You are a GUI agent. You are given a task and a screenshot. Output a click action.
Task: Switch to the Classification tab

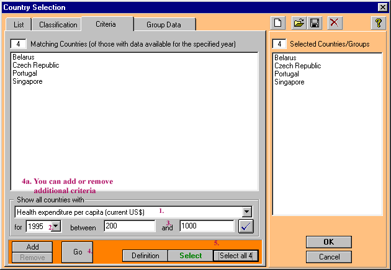pos(58,25)
